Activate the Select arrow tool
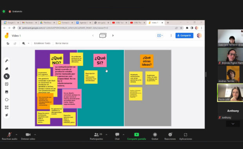Viewport: 243px width, 149px height. tap(7, 76)
